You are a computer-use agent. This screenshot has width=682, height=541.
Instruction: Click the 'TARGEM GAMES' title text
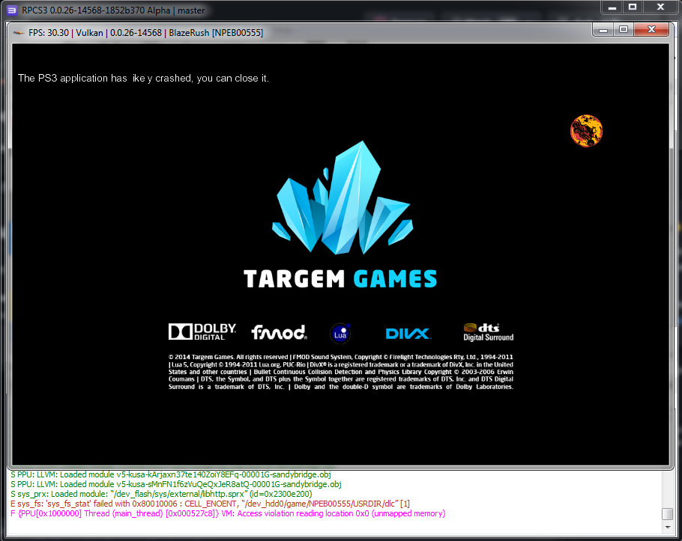pos(340,279)
